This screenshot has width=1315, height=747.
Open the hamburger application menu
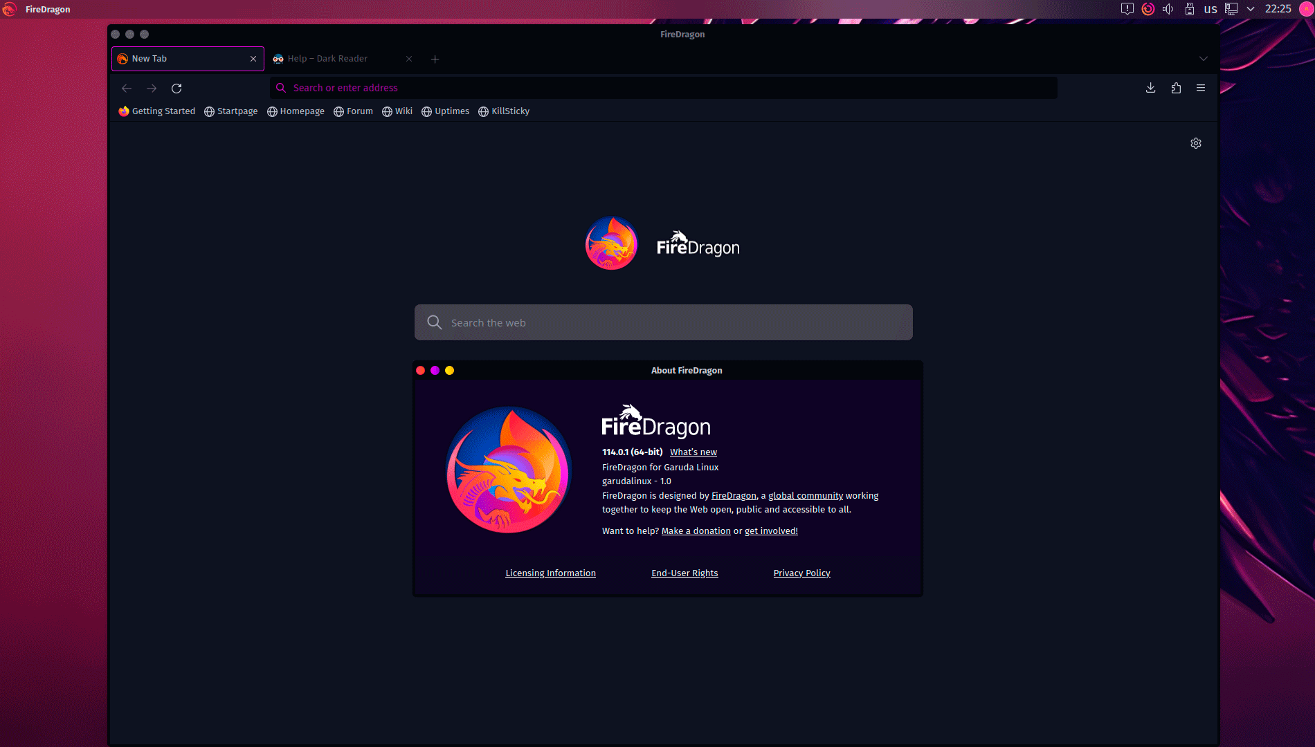(1201, 88)
